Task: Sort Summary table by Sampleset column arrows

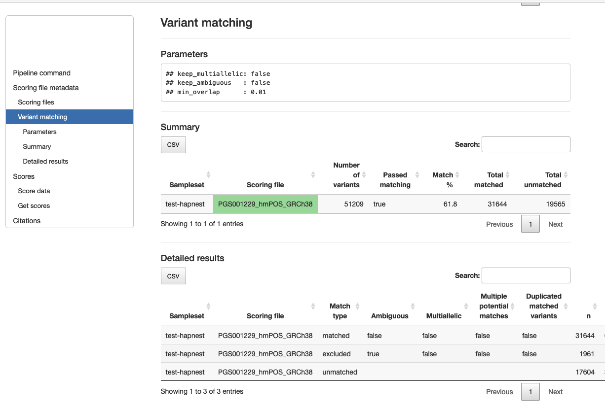Action: pos(208,175)
